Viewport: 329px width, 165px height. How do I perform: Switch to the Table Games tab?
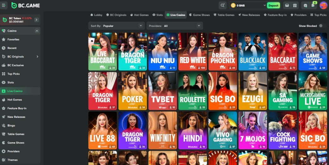224,15
